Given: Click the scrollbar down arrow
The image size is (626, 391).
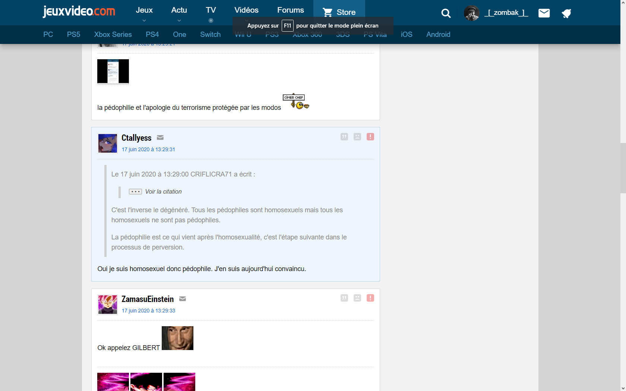Looking at the screenshot, I should tap(623, 388).
